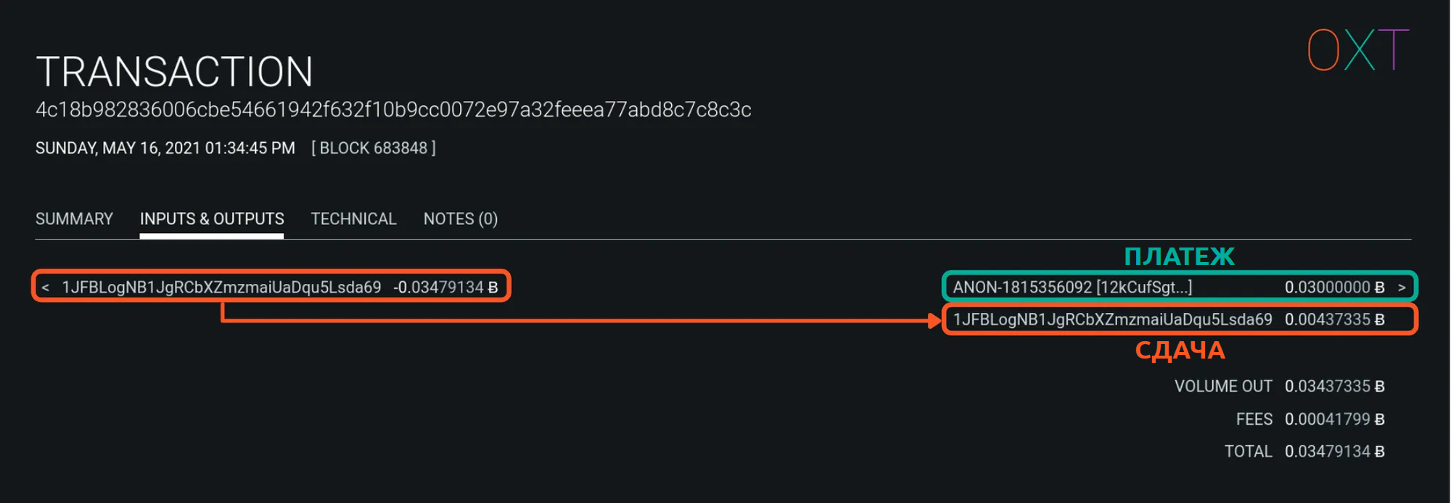Click the teal ПЛАТЕЖ label
1451x503 pixels.
click(x=1179, y=256)
